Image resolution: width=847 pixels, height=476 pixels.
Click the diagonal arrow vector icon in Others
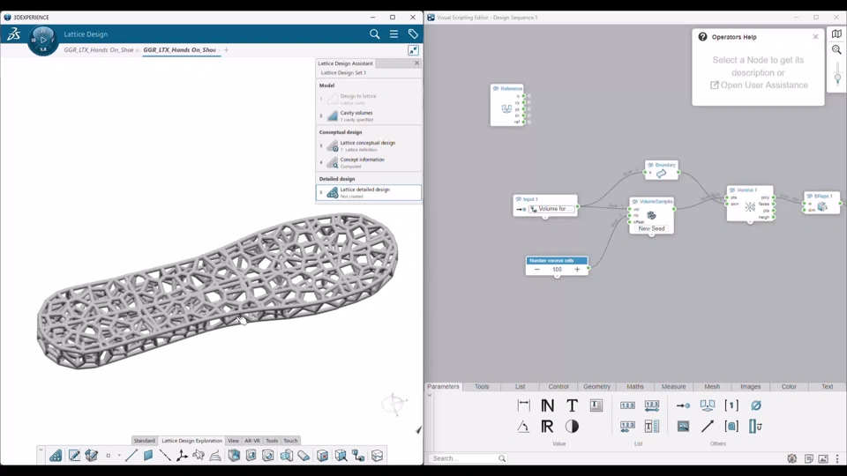tap(707, 427)
